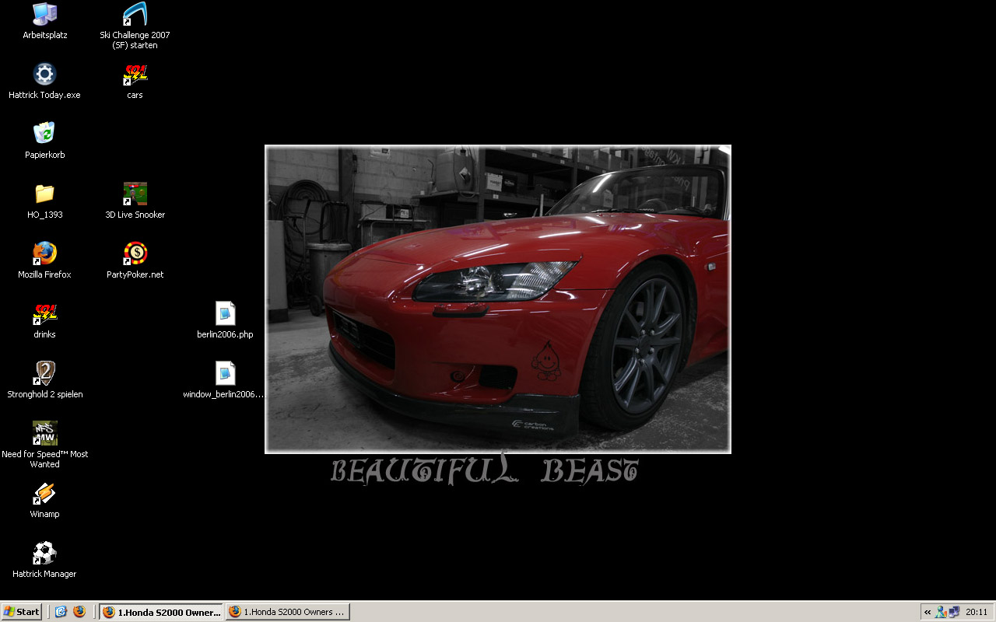996x622 pixels.
Task: Click the Windows Messenger tray icon
Action: (x=941, y=612)
